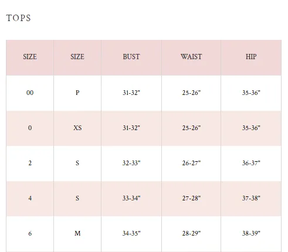Select waist value 26-27"
Screen dimensions: 288x252
tap(191, 163)
